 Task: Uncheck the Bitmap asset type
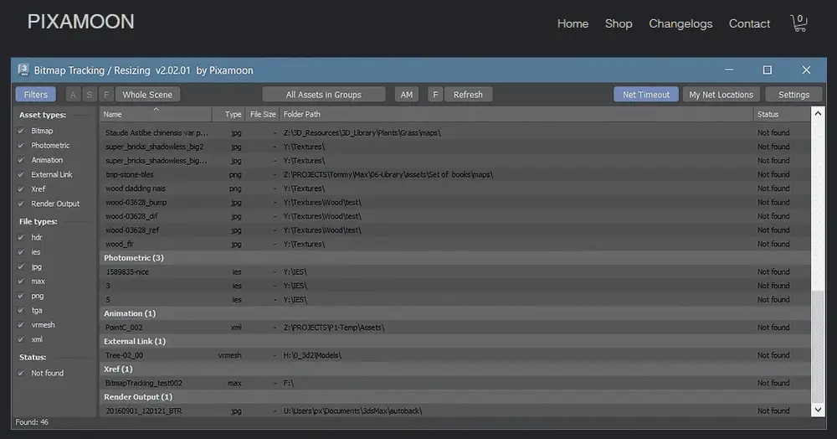(x=21, y=131)
